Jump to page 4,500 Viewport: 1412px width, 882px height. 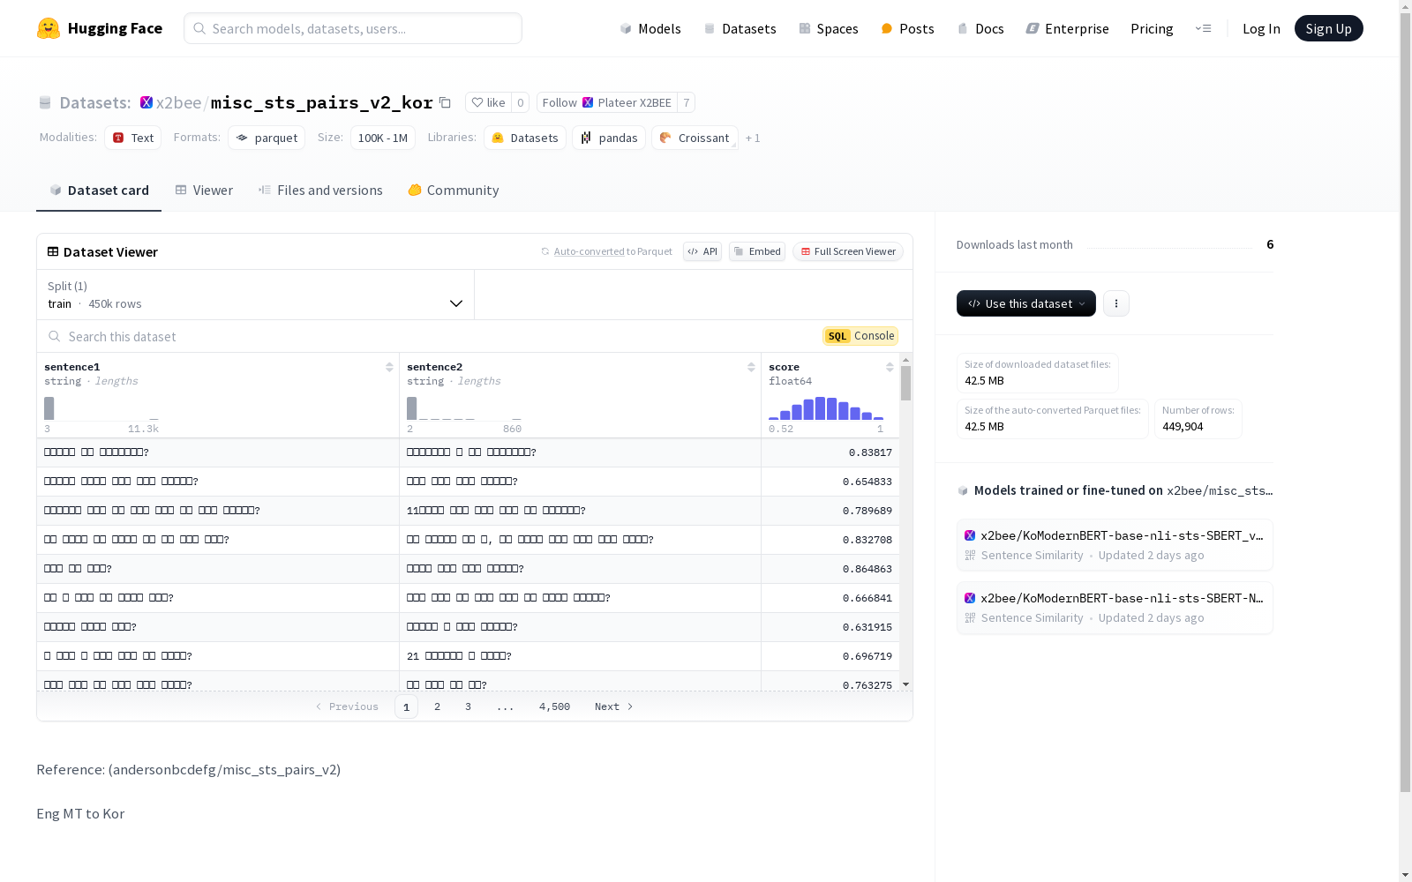click(554, 706)
